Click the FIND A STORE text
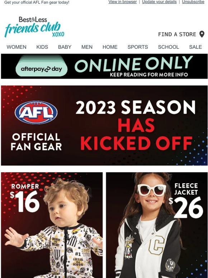Screen dimensions: 208x278 [177, 34]
